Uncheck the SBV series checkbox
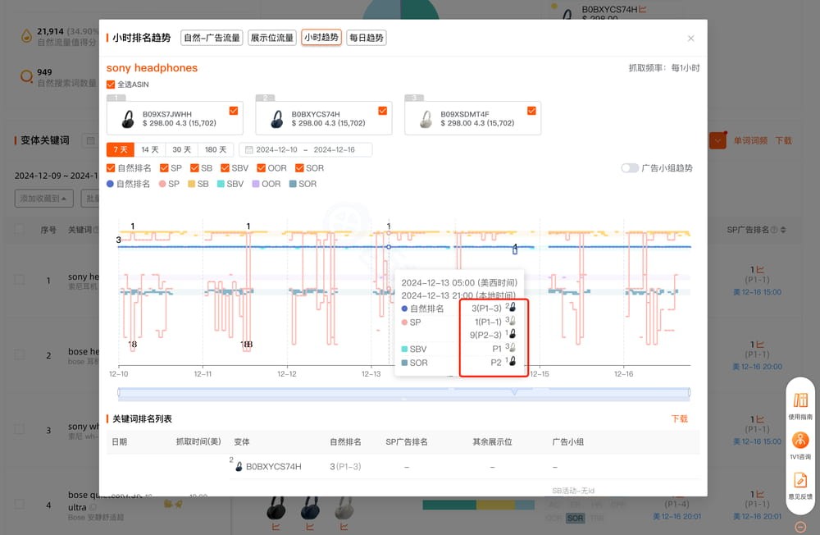This screenshot has width=820, height=535. pyautogui.click(x=225, y=168)
